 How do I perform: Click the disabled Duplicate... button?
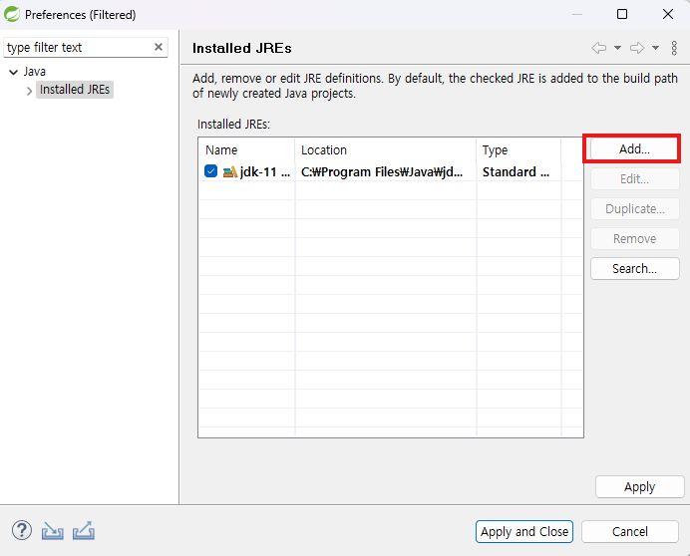(x=634, y=208)
